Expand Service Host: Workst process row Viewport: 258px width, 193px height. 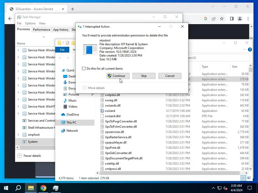tap(18, 114)
